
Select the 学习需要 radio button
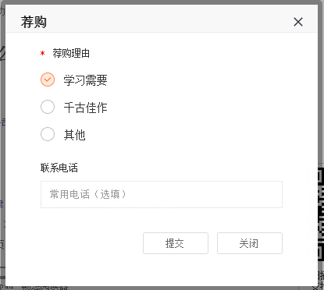(48, 80)
